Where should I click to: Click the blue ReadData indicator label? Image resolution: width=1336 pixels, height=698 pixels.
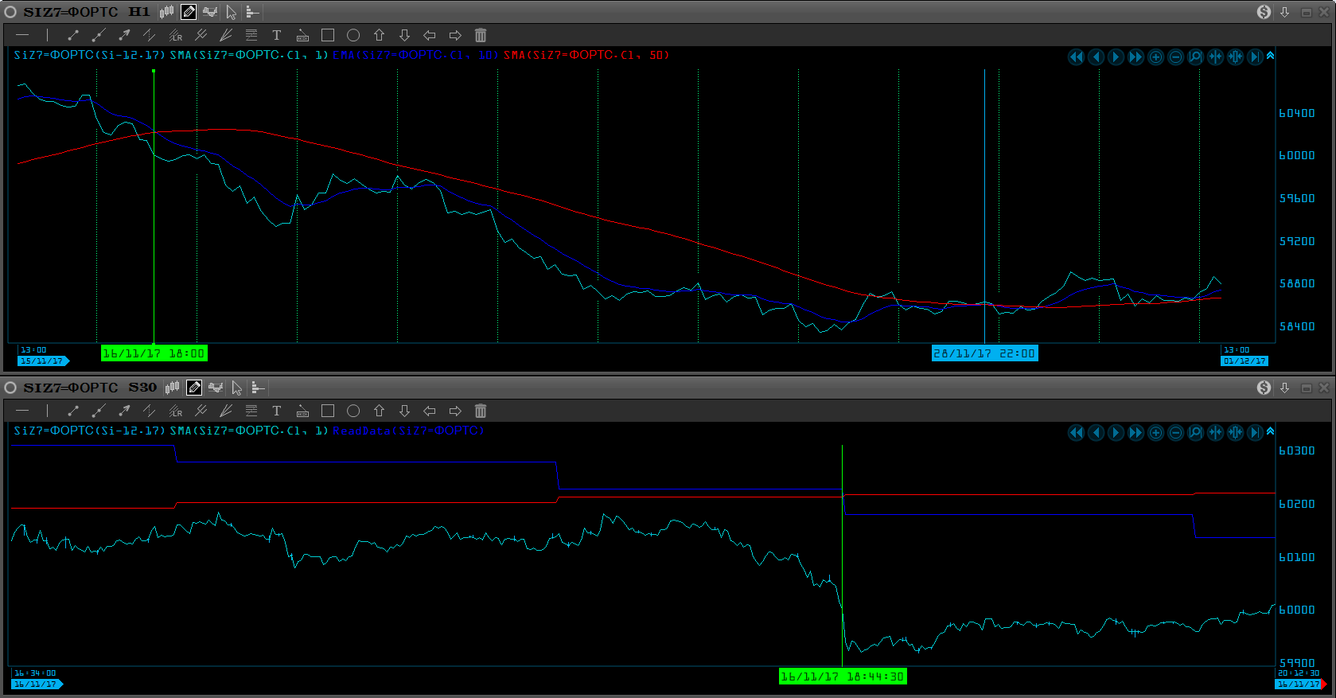(408, 431)
